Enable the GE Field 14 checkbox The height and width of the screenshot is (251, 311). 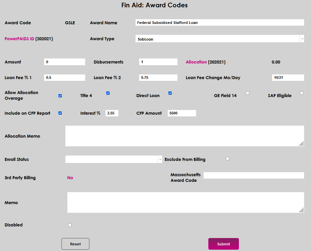[x=248, y=93]
